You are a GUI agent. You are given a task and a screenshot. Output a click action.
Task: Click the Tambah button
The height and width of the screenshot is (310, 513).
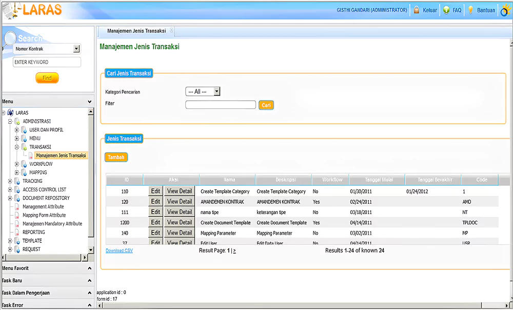pyautogui.click(x=116, y=157)
